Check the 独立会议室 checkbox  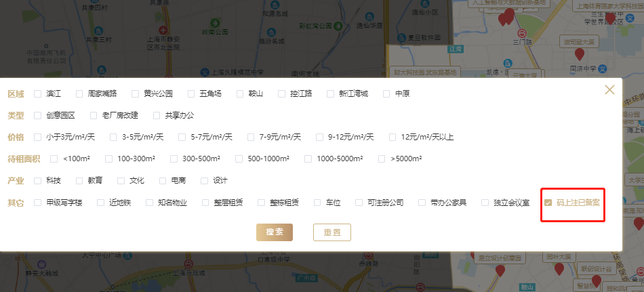click(485, 203)
